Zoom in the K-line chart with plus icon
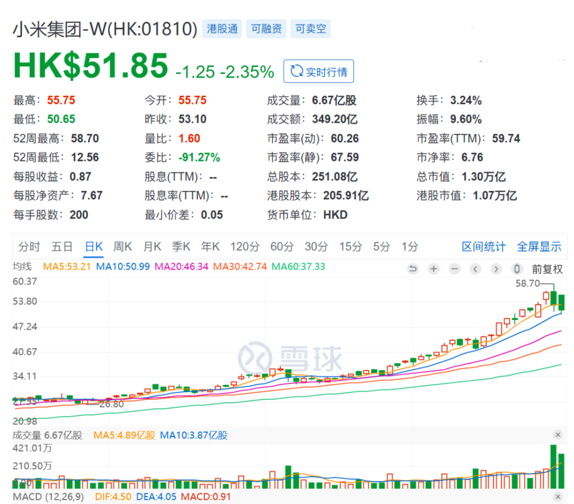Viewport: 574px width, 504px height. pos(434,269)
